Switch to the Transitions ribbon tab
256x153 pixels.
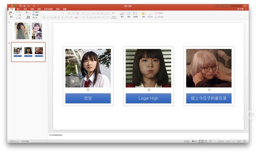pos(32,9)
